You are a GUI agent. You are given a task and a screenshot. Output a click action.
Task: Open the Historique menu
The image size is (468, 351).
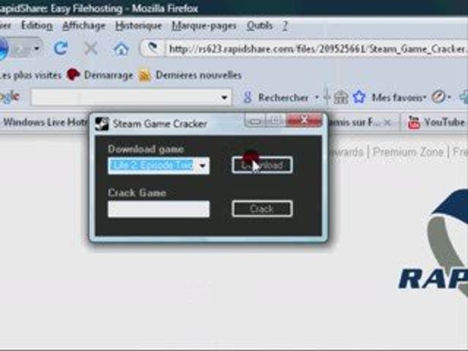pos(138,26)
